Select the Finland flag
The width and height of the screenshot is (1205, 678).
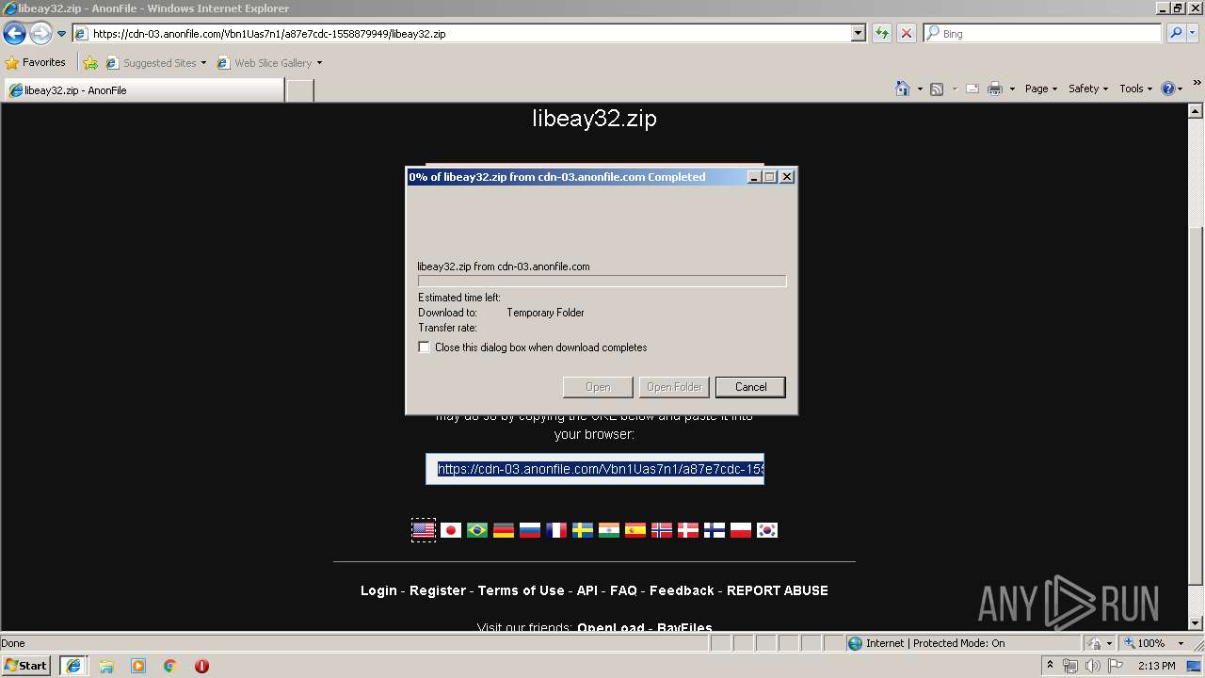(x=715, y=530)
